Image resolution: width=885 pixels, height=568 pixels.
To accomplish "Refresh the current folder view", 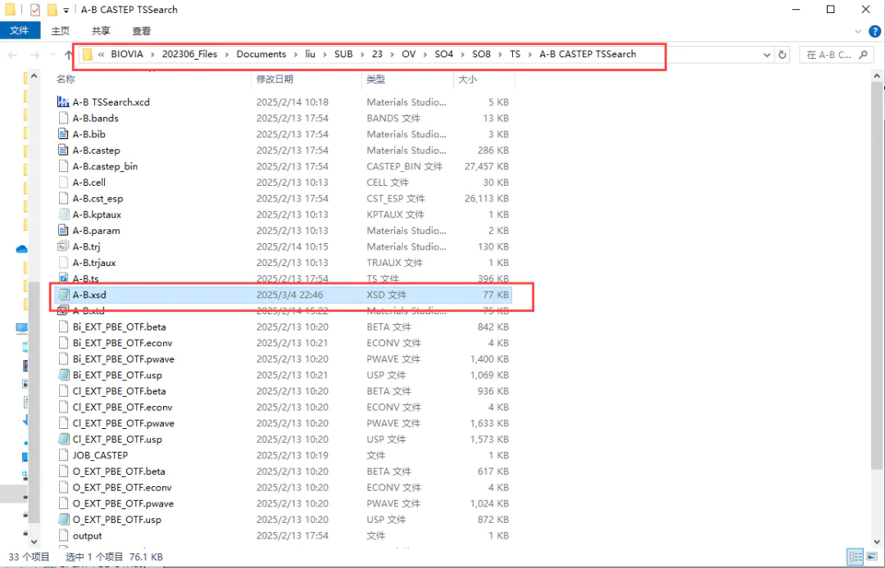I will point(783,55).
